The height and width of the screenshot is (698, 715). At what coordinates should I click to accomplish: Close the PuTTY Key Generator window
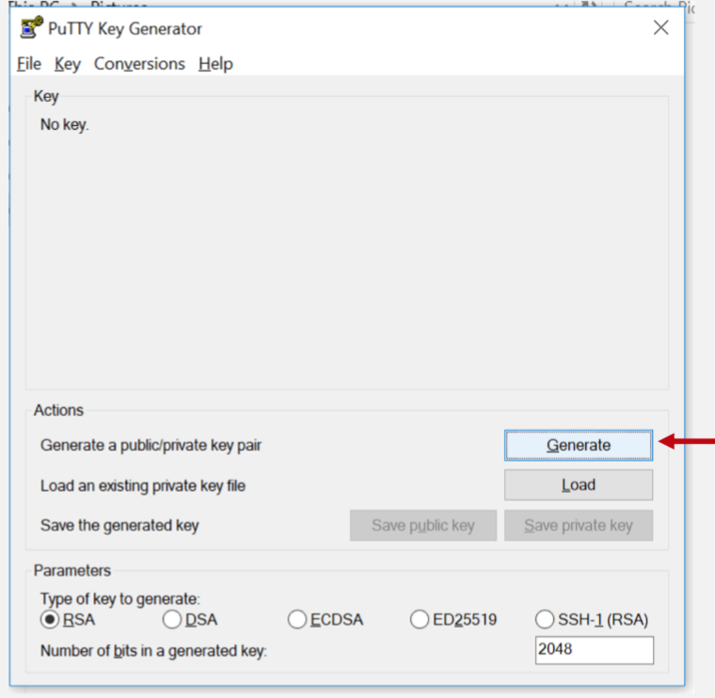tap(660, 28)
